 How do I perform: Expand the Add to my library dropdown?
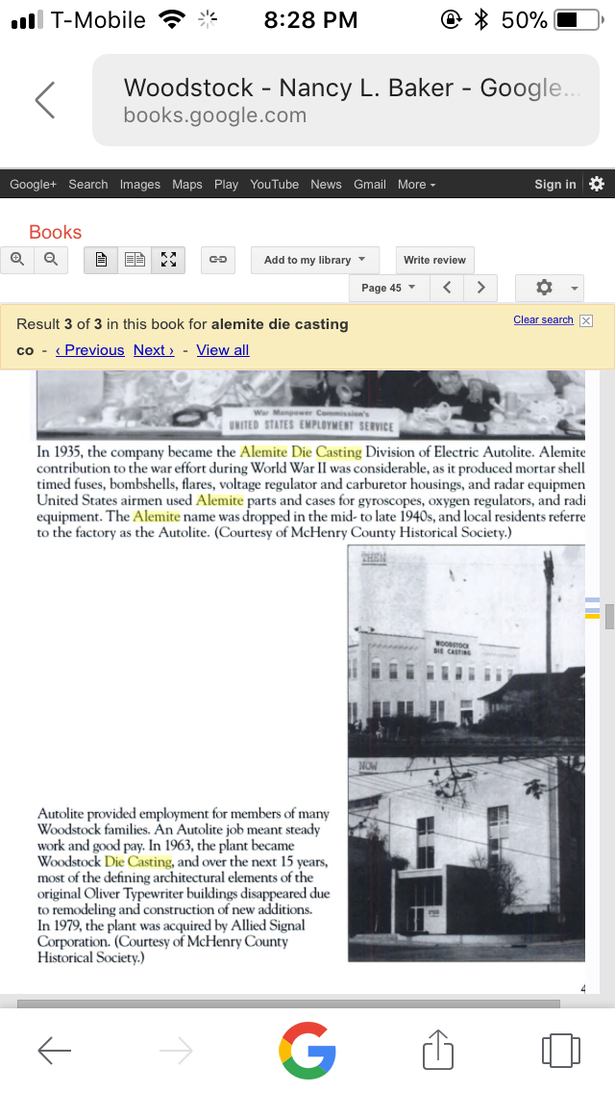point(314,260)
